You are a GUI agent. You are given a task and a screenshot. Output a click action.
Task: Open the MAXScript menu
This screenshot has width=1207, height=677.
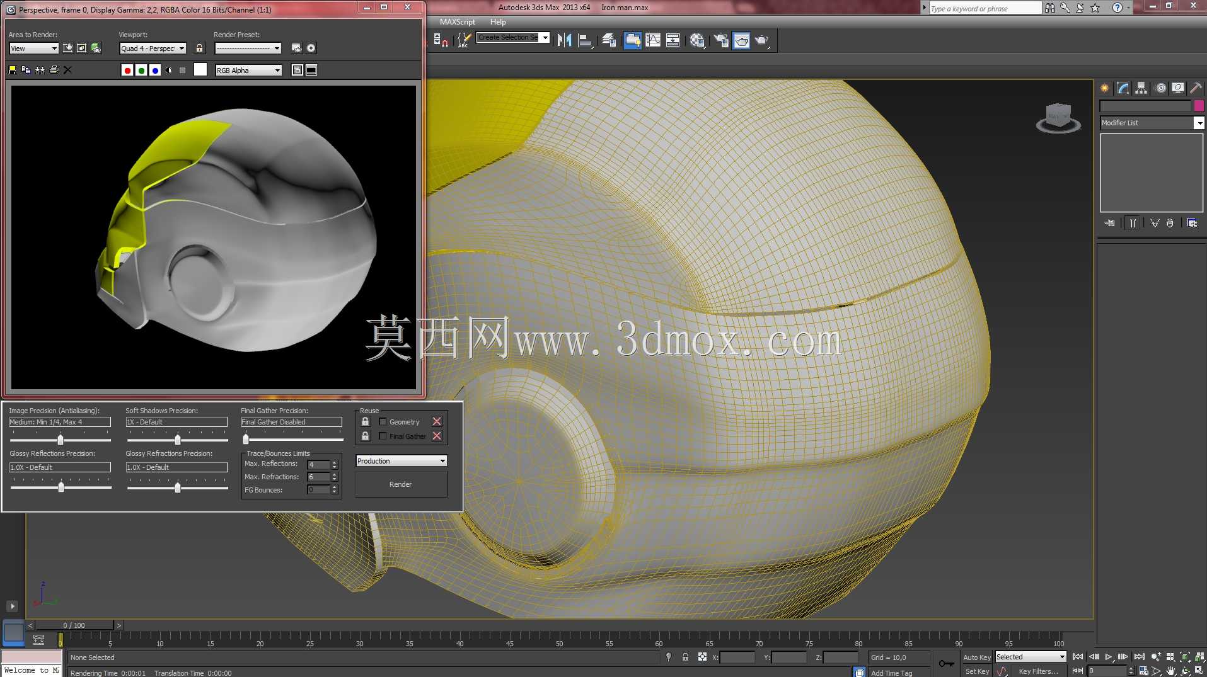click(458, 22)
